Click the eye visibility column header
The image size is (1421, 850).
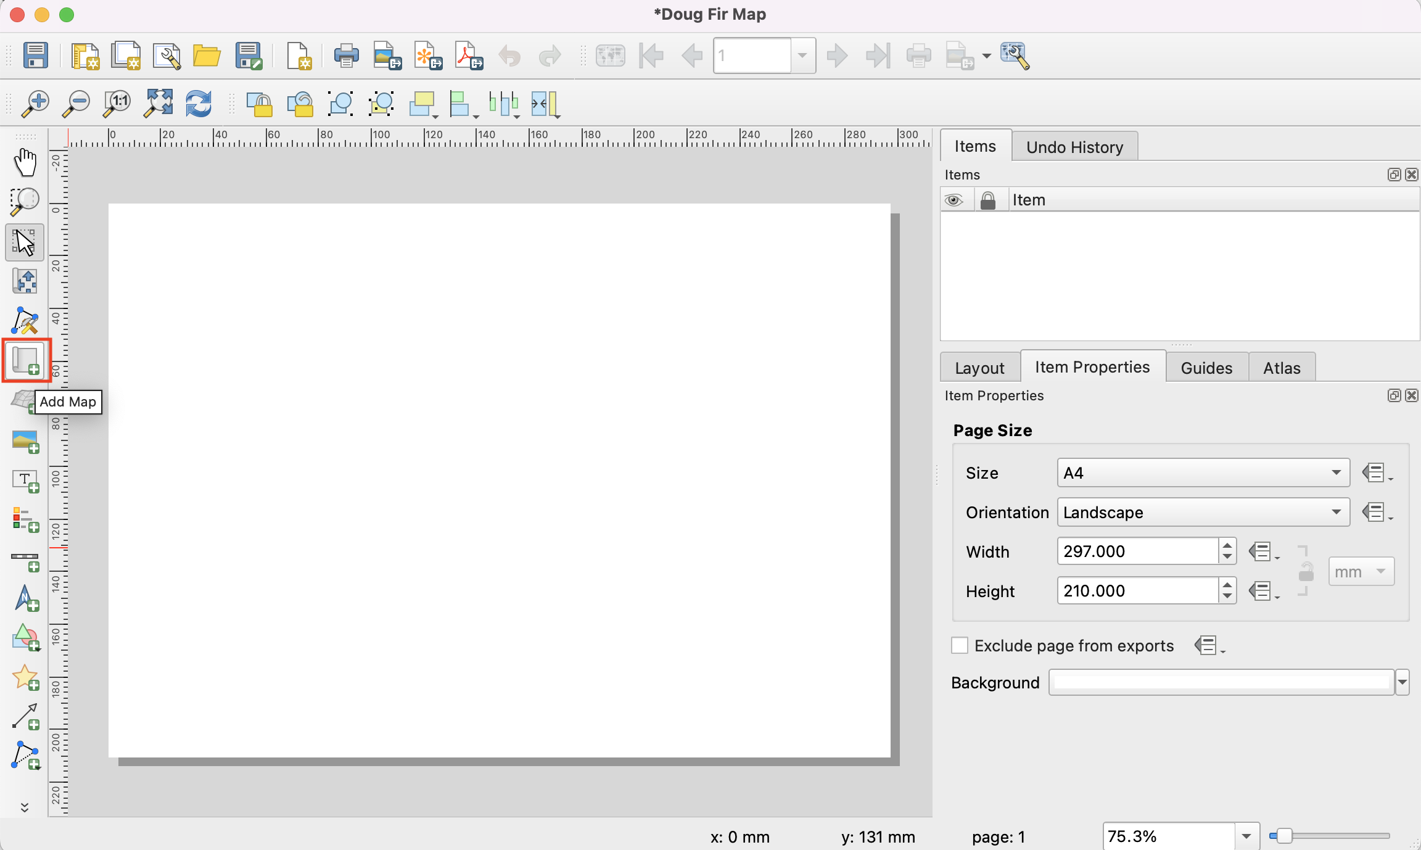click(954, 200)
